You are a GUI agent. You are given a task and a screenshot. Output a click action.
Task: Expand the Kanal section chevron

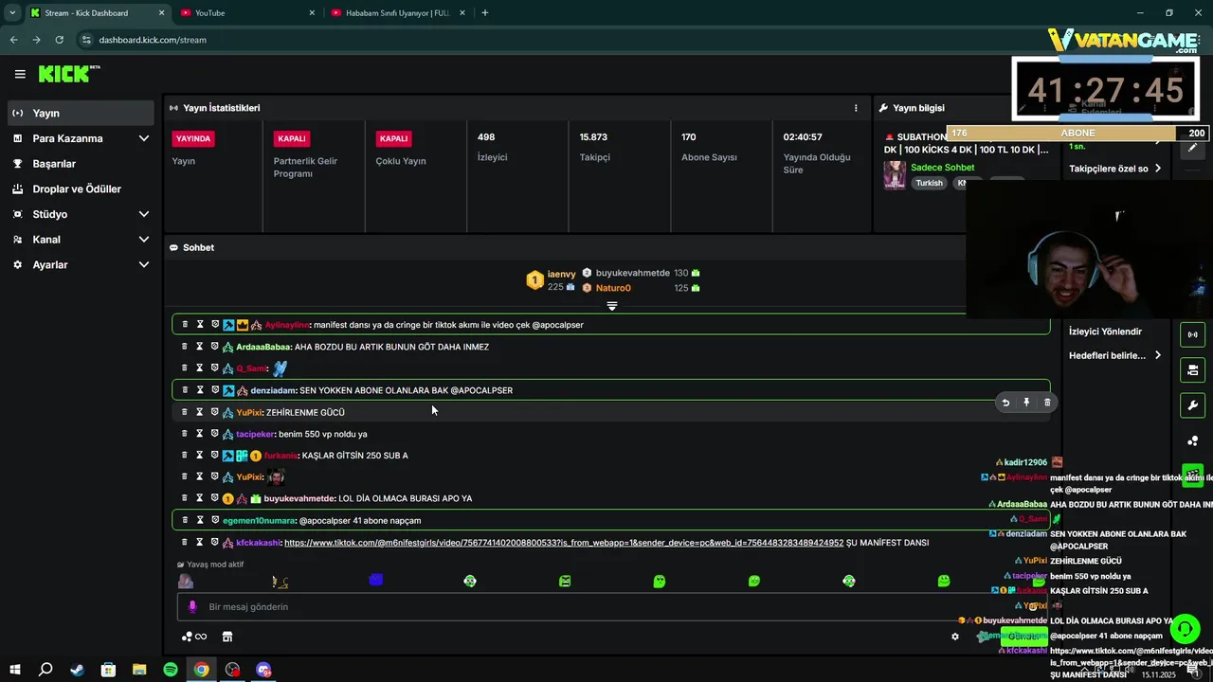coord(144,240)
